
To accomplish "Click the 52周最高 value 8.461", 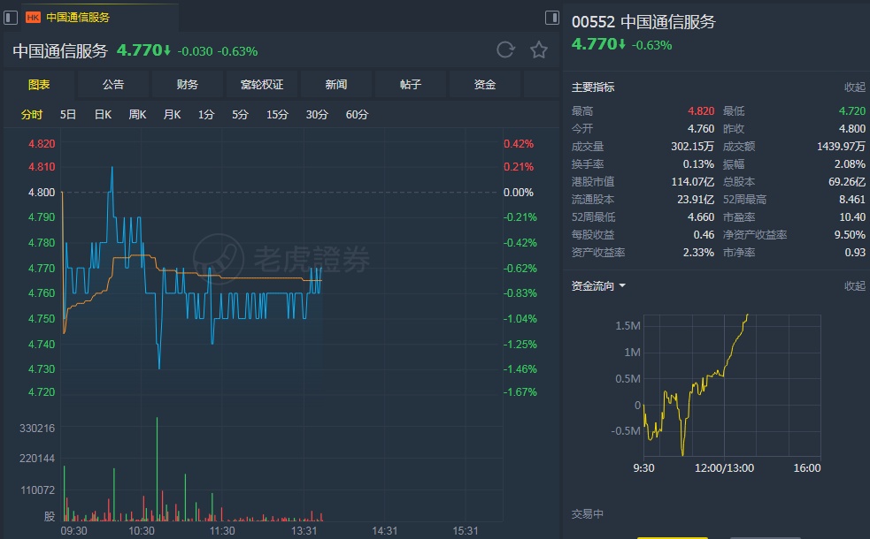I will coord(851,200).
